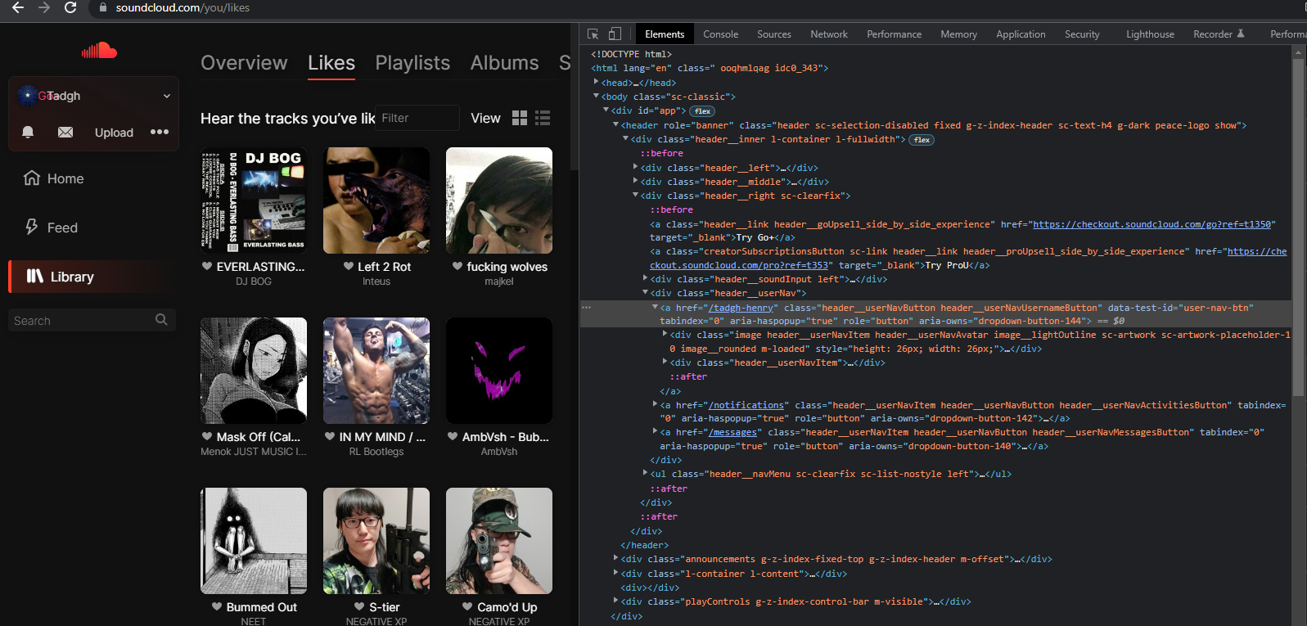
Task: Follow the /notifications href link
Action: [x=746, y=405]
